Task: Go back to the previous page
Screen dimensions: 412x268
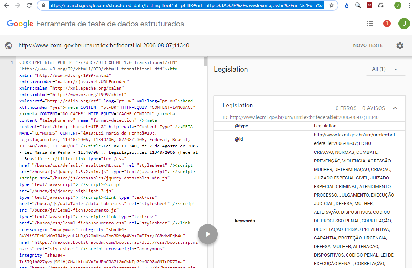Action: pyautogui.click(x=7, y=6)
